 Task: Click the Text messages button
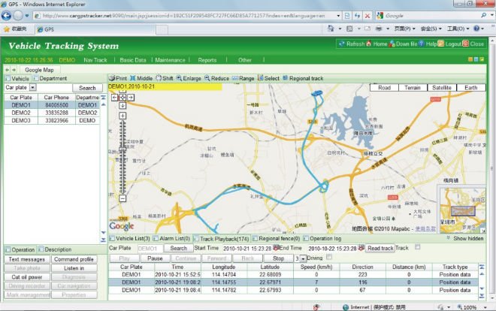(27, 259)
